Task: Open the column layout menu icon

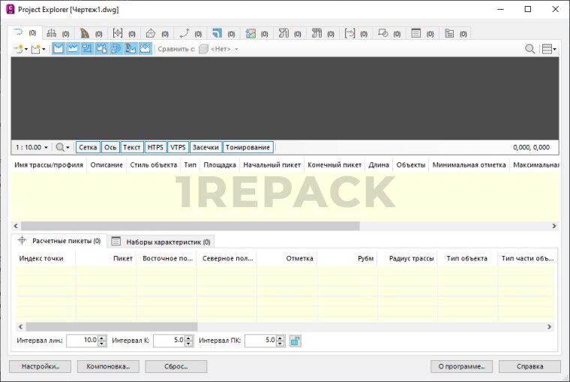Action: pos(549,49)
